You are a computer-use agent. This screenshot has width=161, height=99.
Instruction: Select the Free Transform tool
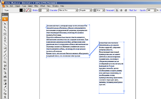[5, 69]
